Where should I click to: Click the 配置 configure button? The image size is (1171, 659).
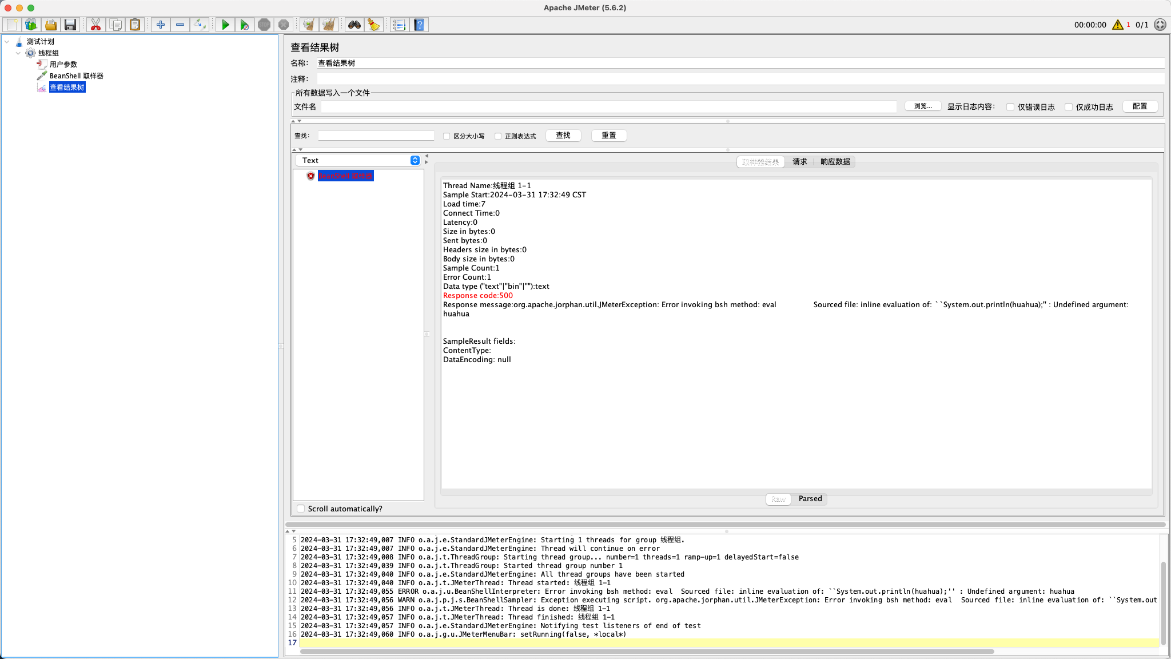point(1140,106)
